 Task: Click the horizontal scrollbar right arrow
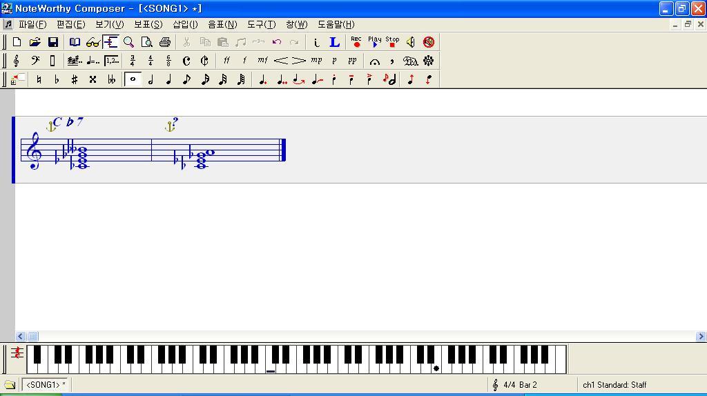[x=701, y=337]
